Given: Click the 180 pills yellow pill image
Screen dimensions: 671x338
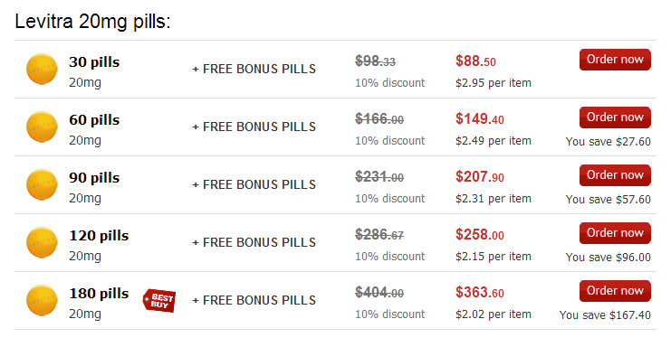Looking at the screenshot, I should pyautogui.click(x=42, y=300).
